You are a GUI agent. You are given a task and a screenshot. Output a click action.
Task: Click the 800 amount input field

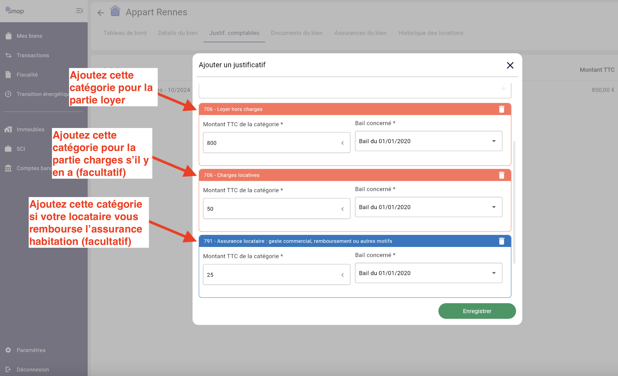(x=272, y=143)
